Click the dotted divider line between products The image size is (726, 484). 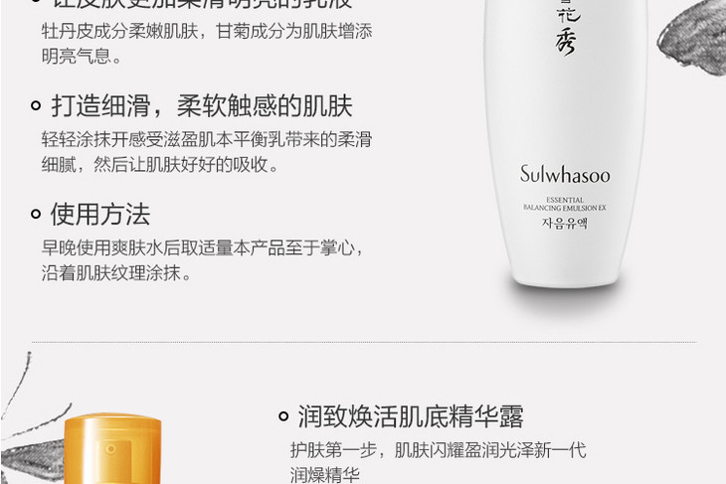(364, 343)
